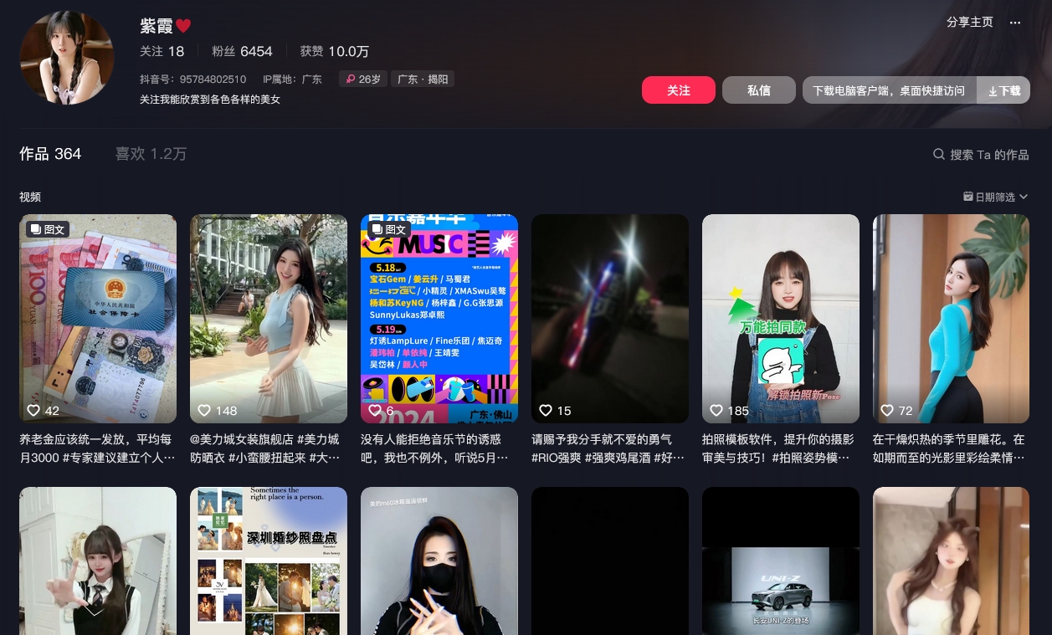Click the 粉丝 6454 followers count
The image size is (1052, 635).
[x=242, y=51]
